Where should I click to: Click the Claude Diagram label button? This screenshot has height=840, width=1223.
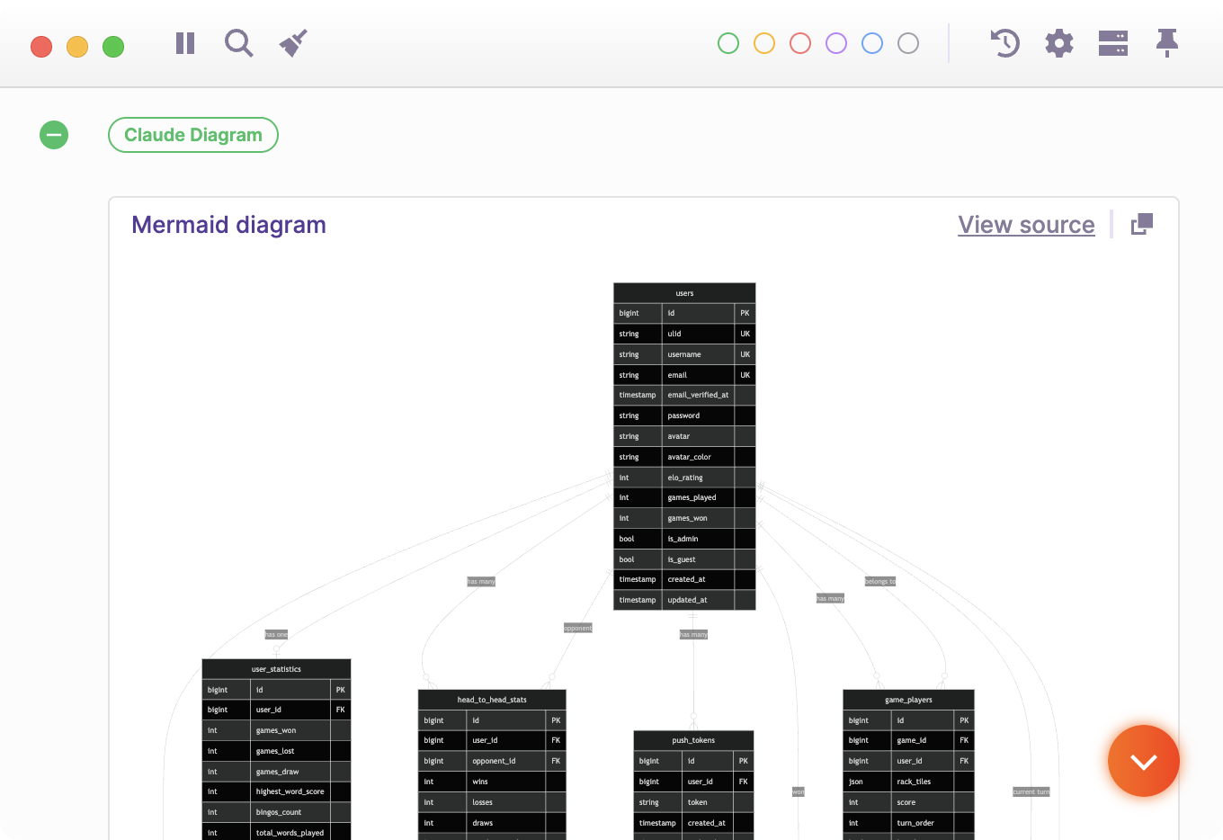(x=192, y=135)
